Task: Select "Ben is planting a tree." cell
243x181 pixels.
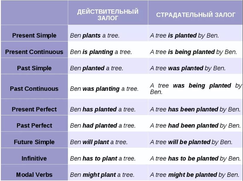Action: (x=101, y=52)
